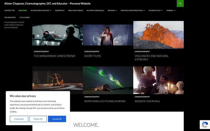This screenshot has width=210, height=131.
Task: Click the Hobbies menu label
Action: tap(170, 10)
